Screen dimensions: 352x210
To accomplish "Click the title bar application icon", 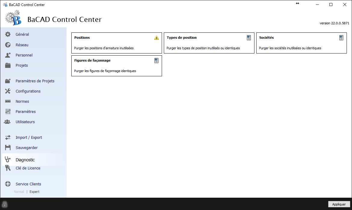I will click(5, 5).
